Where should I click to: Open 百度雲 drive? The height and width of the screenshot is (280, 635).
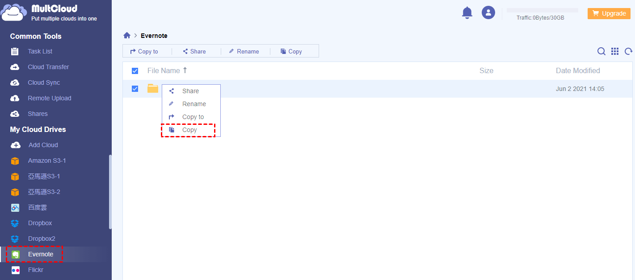38,207
